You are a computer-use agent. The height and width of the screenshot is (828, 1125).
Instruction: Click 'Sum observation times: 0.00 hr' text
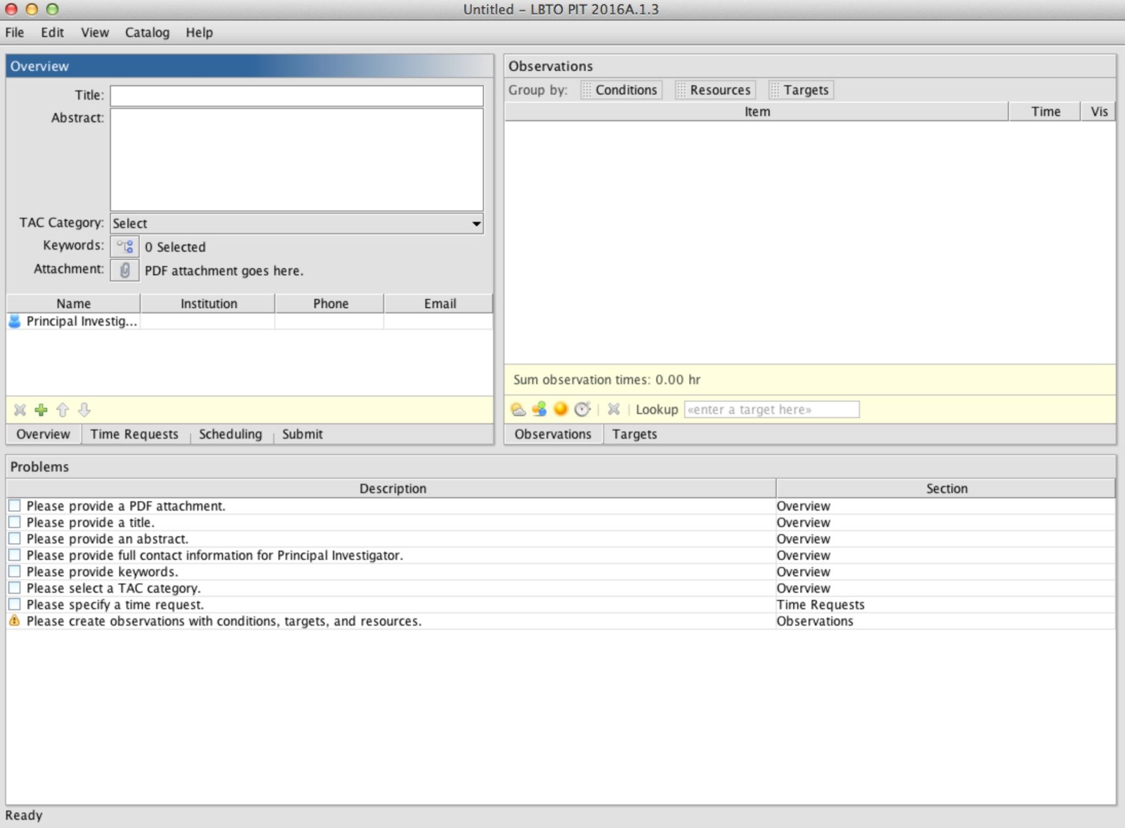point(607,380)
